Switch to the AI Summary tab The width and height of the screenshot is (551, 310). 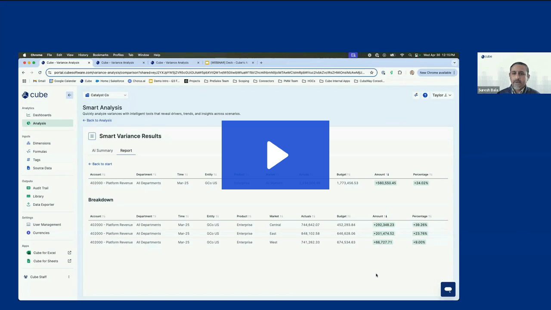pyautogui.click(x=102, y=151)
